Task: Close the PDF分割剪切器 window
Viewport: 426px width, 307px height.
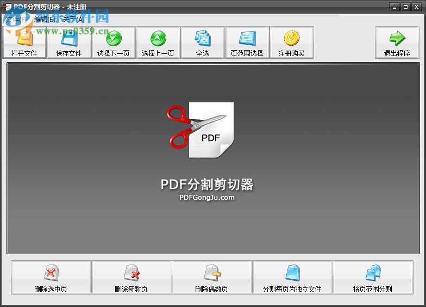Action: click(416, 7)
